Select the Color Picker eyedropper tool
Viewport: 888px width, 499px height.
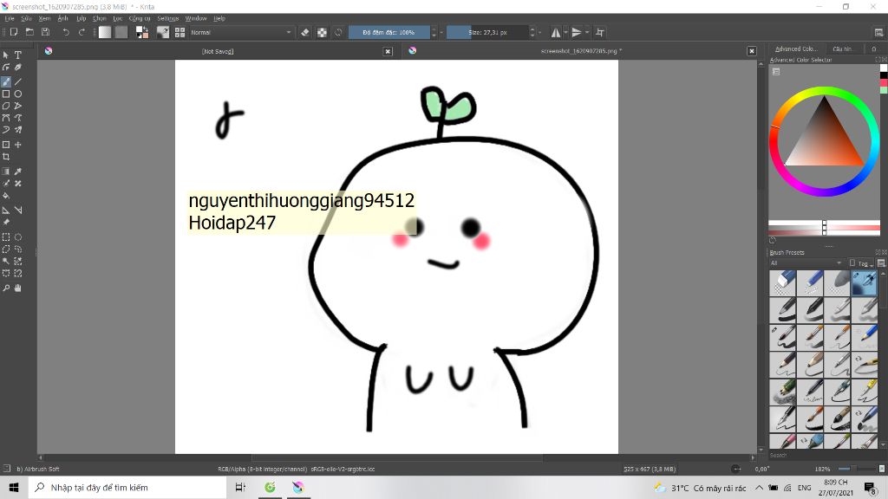click(x=18, y=172)
